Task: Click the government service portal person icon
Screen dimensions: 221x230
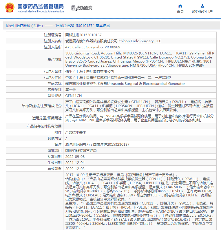Action: point(202,6)
